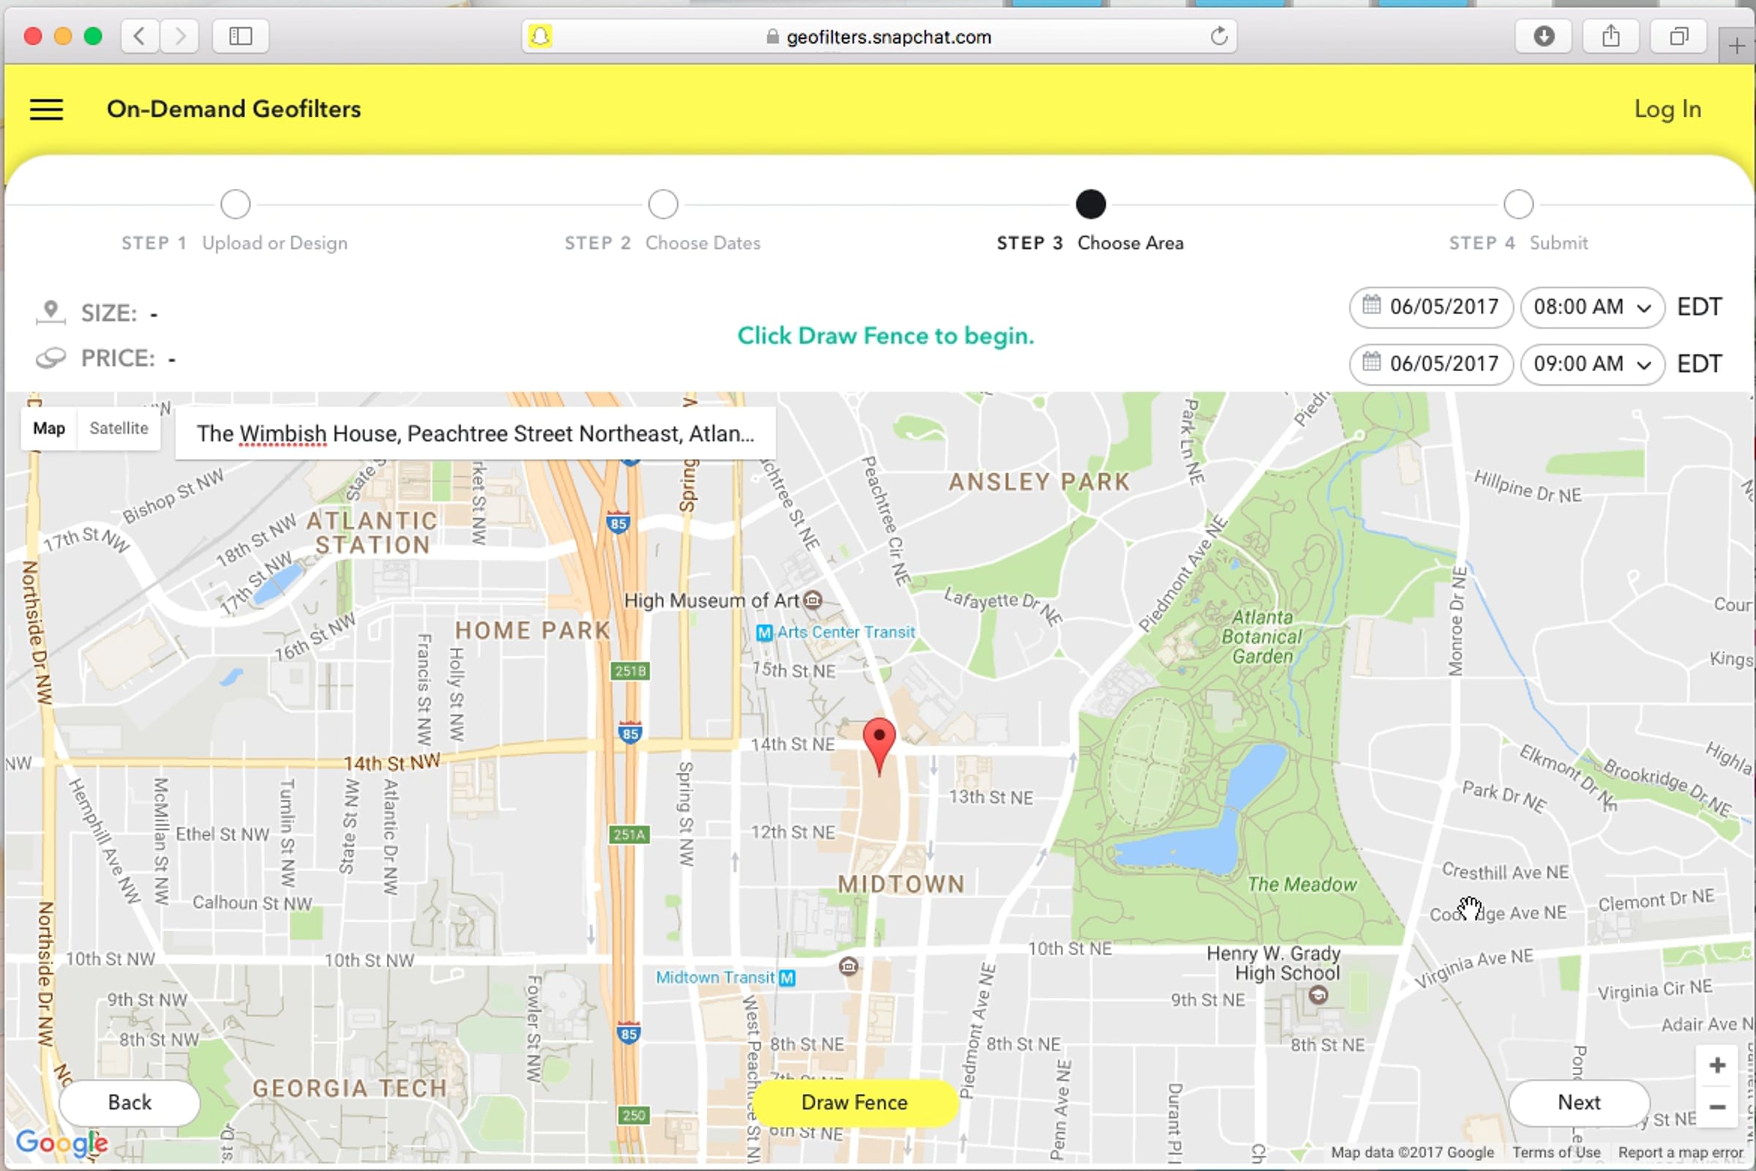Click the map zoom in plus
1756x1171 pixels.
pos(1717,1065)
